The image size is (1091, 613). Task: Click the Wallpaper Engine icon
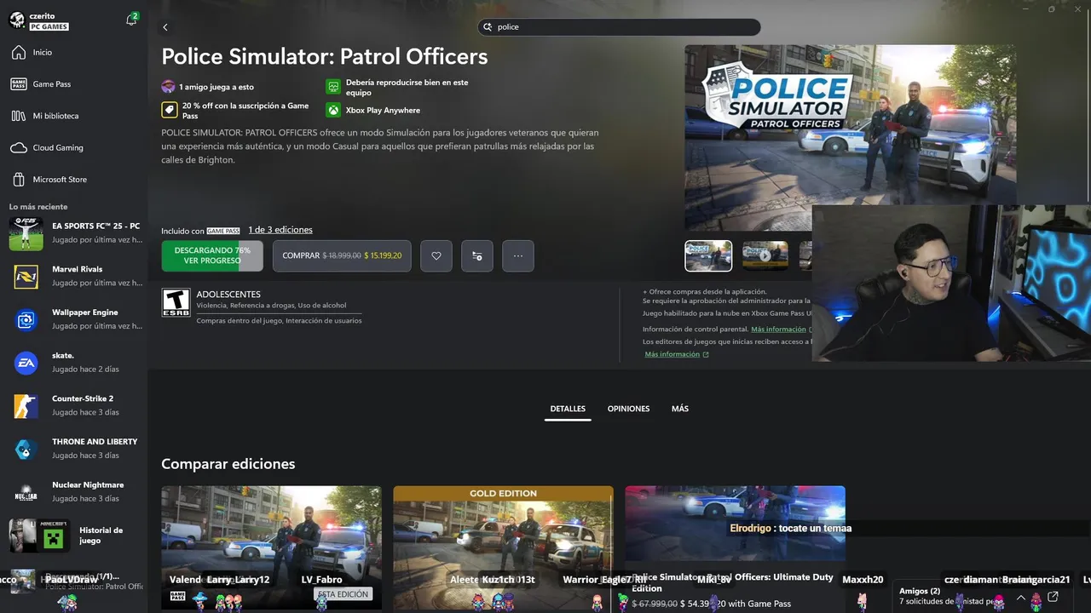[26, 320]
